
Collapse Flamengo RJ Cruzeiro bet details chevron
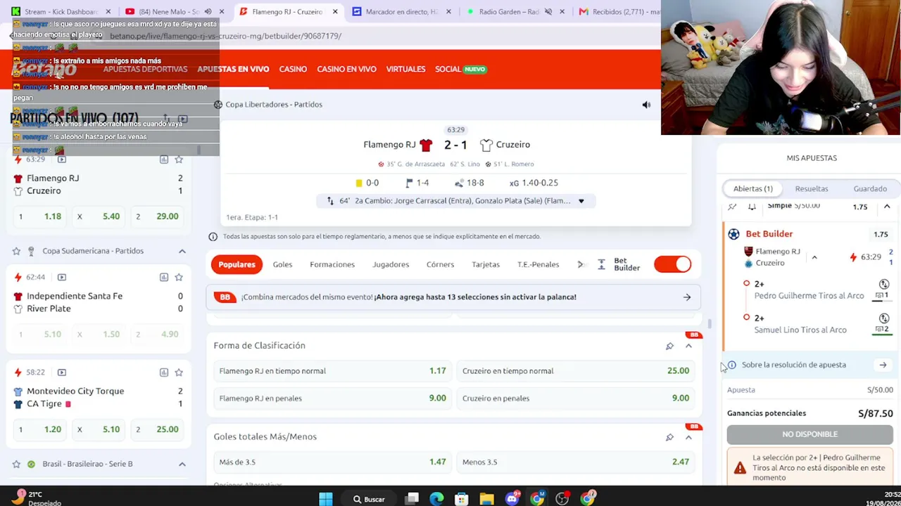coord(814,257)
